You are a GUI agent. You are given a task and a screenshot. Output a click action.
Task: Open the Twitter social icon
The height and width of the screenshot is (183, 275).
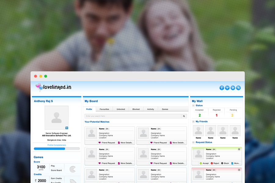click(227, 88)
